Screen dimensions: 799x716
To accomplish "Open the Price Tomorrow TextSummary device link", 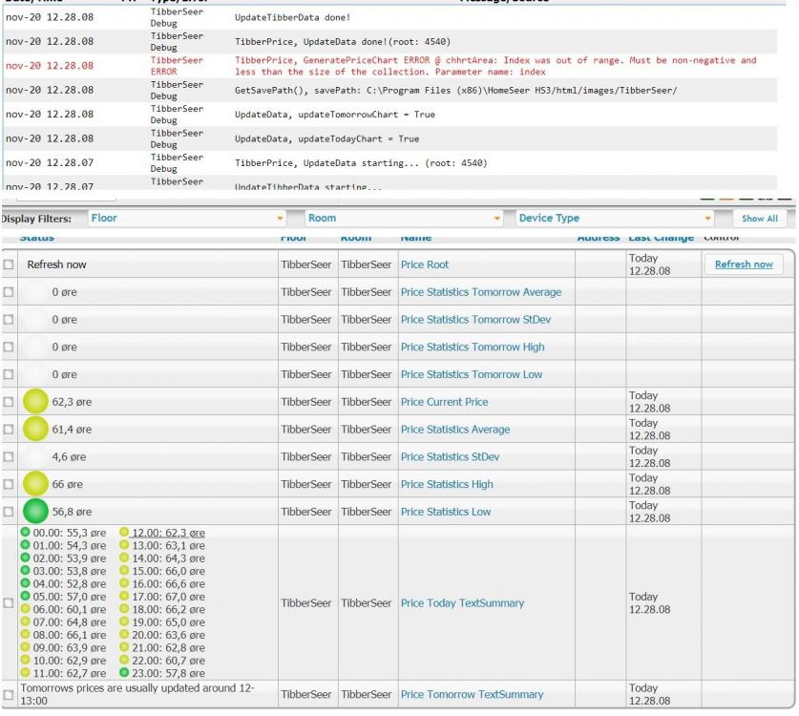I will pos(472,695).
